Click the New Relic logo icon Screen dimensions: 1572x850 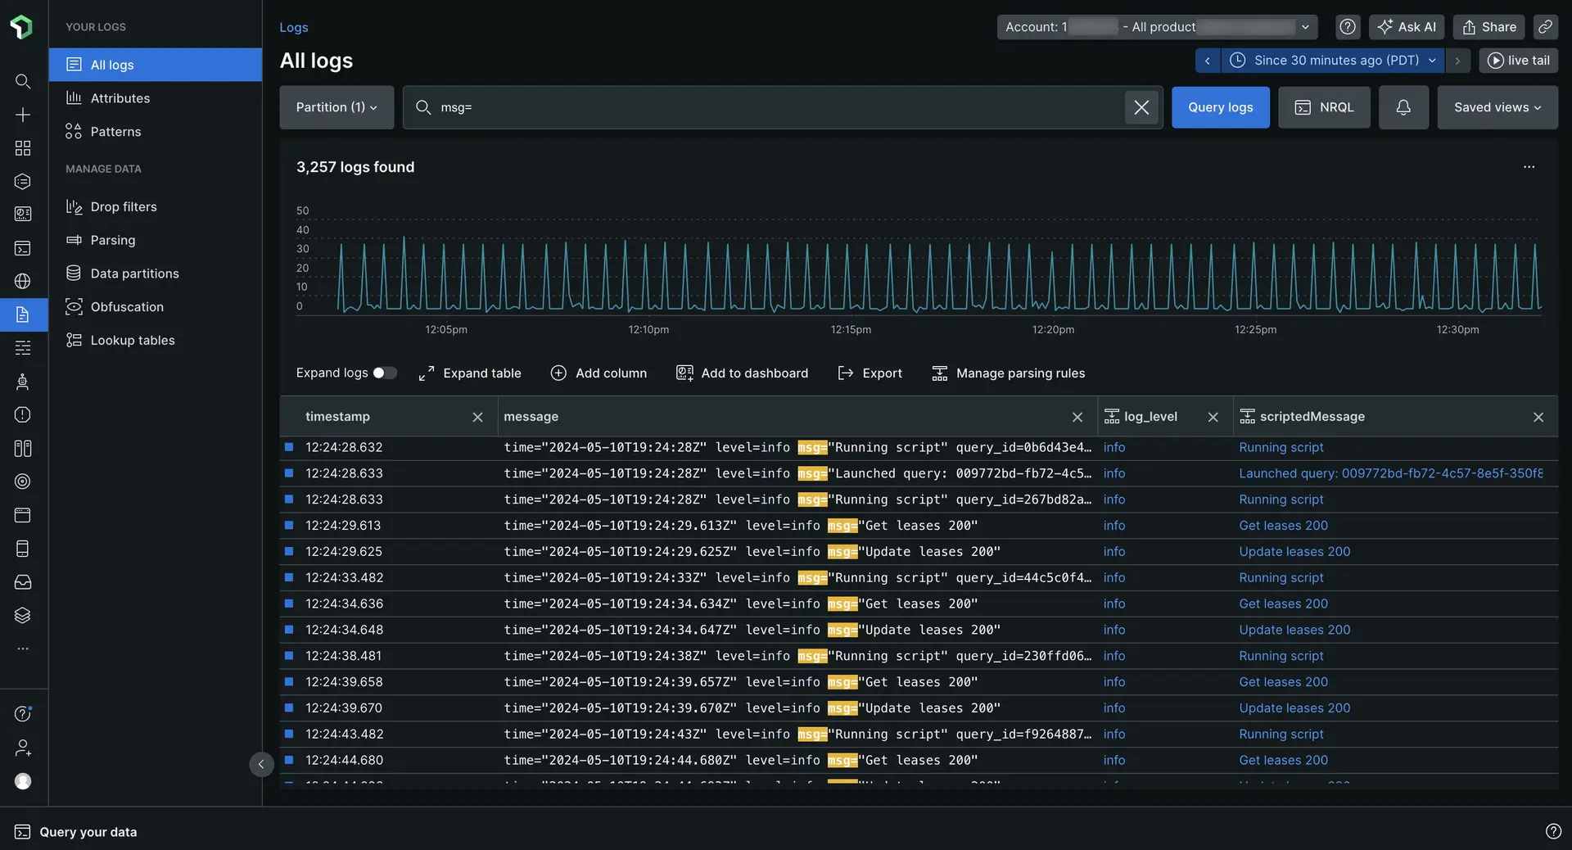click(22, 27)
